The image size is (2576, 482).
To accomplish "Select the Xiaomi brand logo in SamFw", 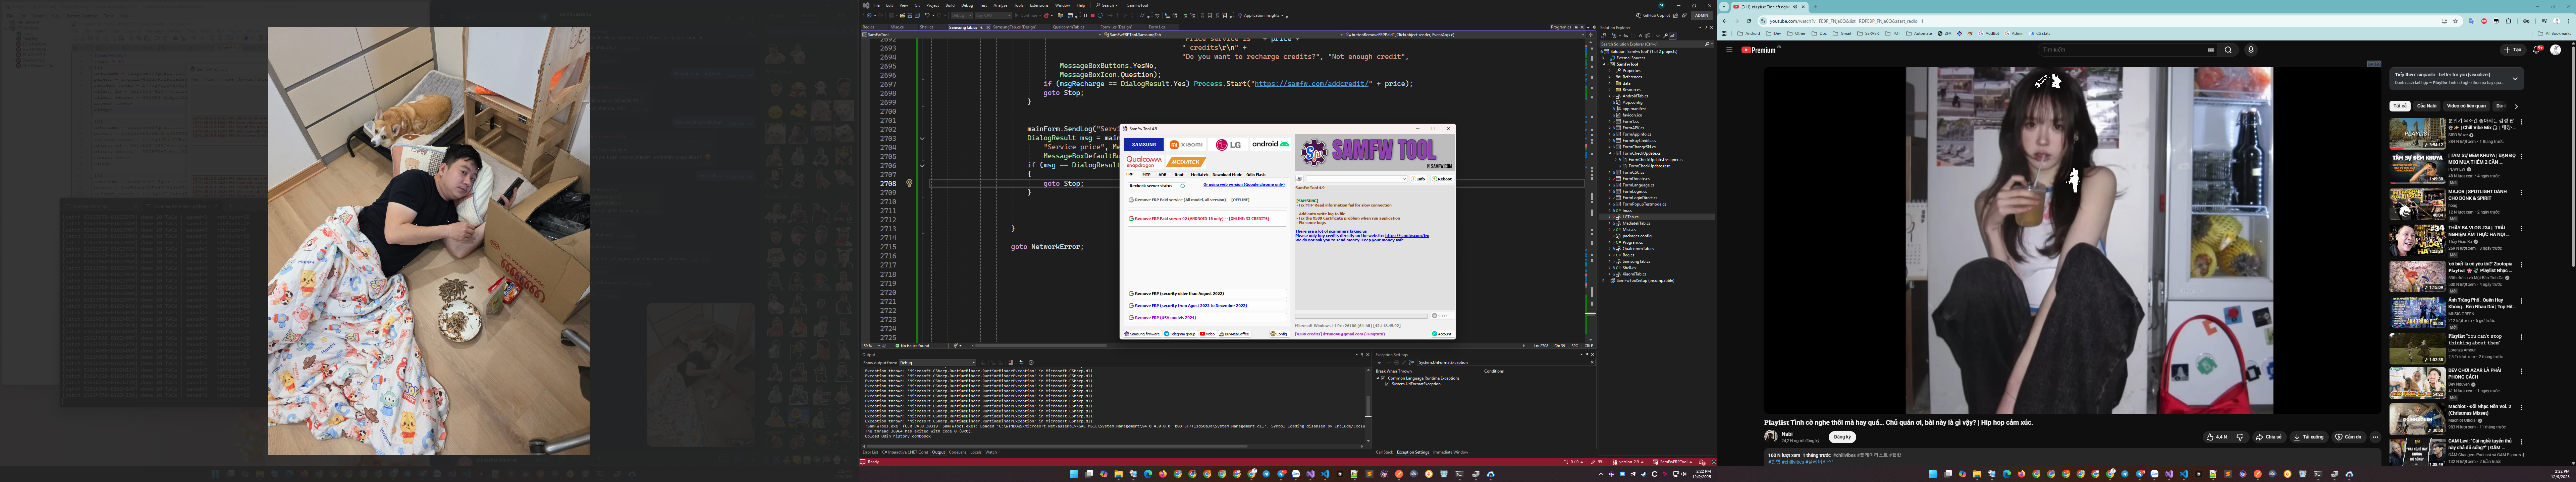I will (1186, 145).
